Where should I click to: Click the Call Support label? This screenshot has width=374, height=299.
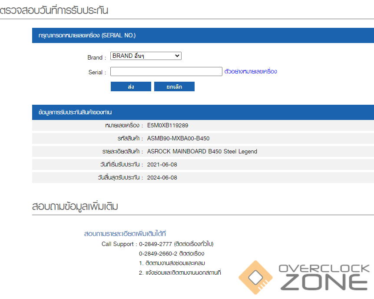118,244
